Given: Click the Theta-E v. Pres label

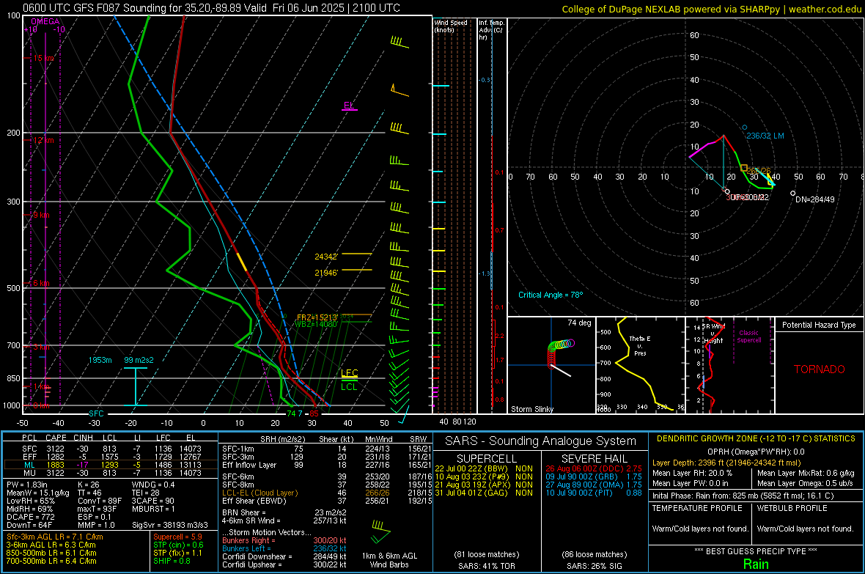Looking at the screenshot, I should tap(639, 345).
